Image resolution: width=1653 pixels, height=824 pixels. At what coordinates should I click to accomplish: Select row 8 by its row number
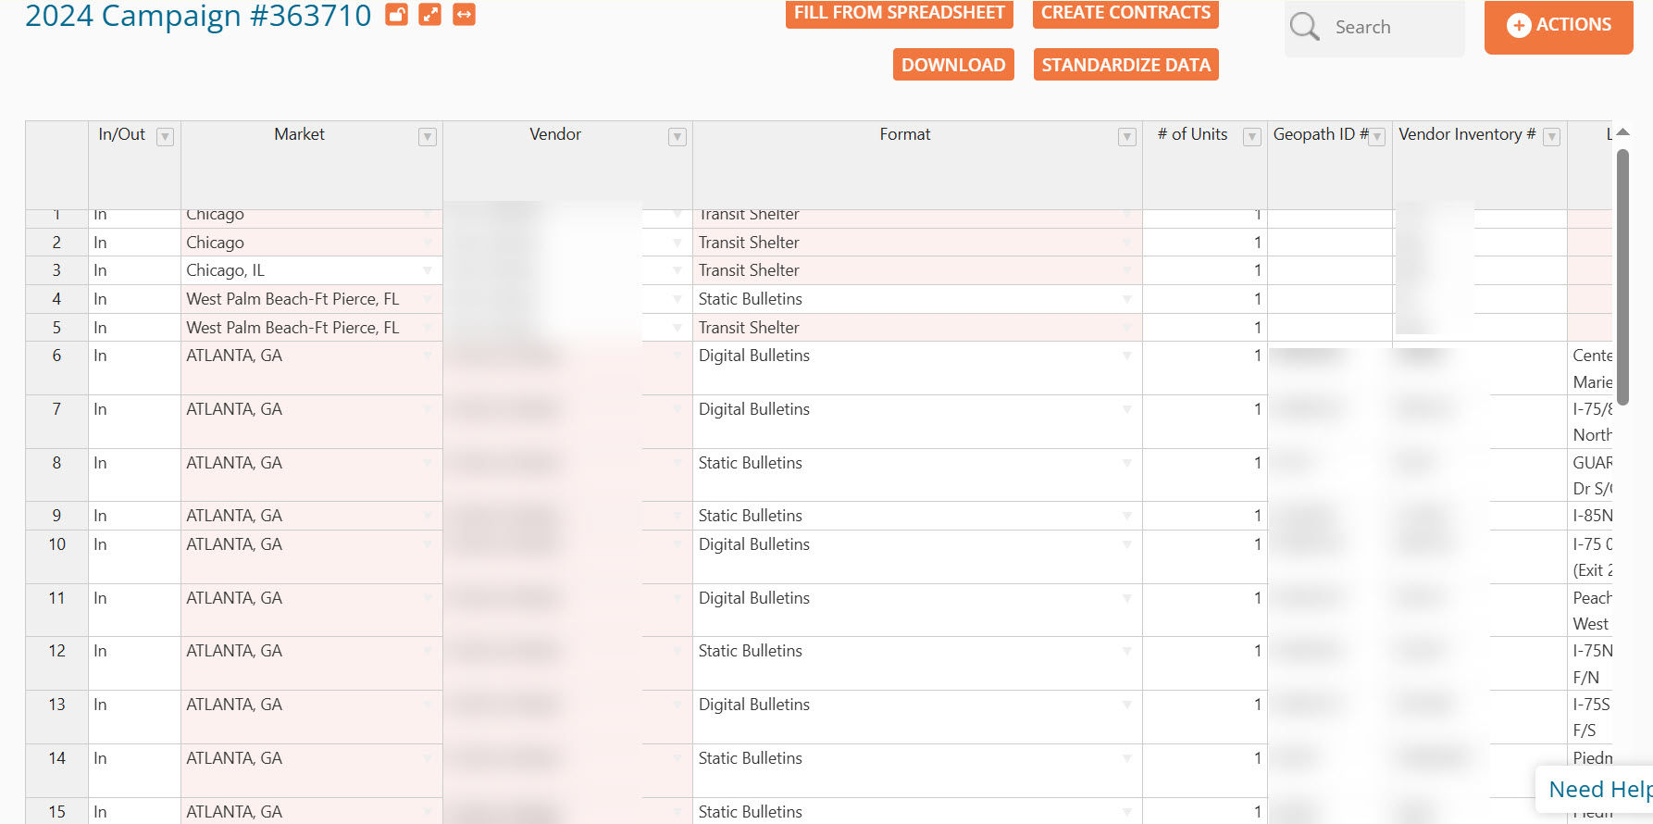point(56,463)
